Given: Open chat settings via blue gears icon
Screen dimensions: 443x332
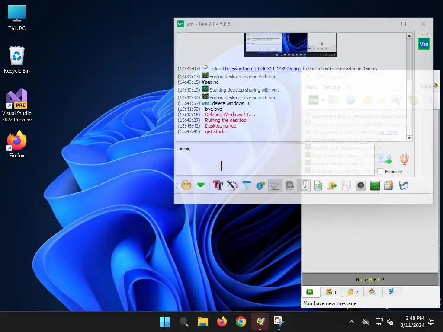Looking at the screenshot, I should coord(260,185).
